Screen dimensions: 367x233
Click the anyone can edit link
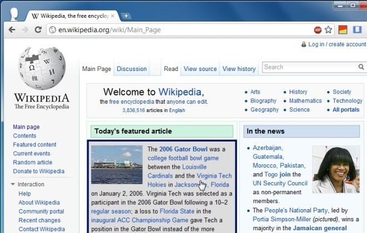click(x=187, y=102)
